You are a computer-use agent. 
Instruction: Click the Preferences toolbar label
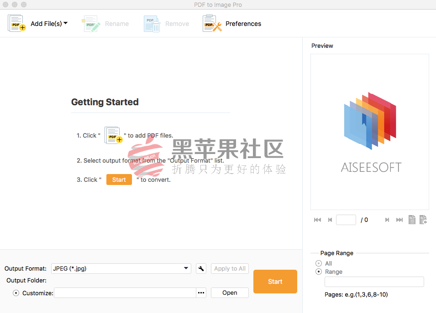point(243,24)
